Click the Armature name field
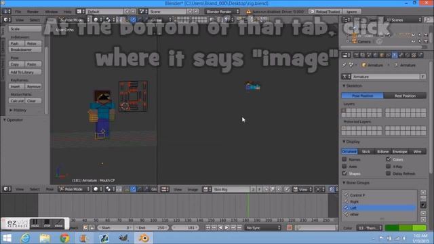434x244 pixels. 385,77
